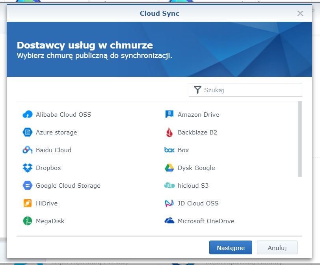Select the Backblaze B2 flame icon
Viewport: 320px width, 265px height.
pyautogui.click(x=169, y=132)
